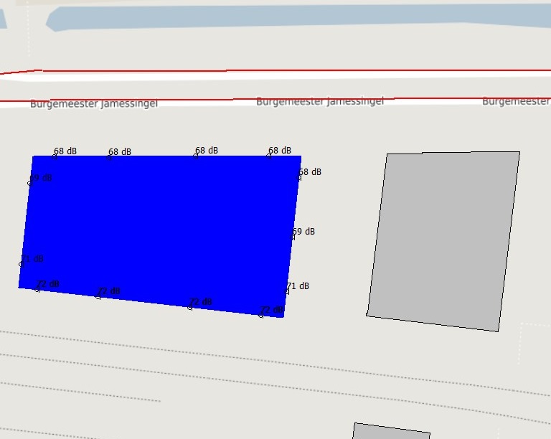Select the blue highlighted building polygon
Screen dimensions: 551x439
click(160, 235)
